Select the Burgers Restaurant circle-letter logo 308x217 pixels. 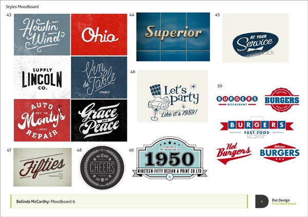pos(237,99)
